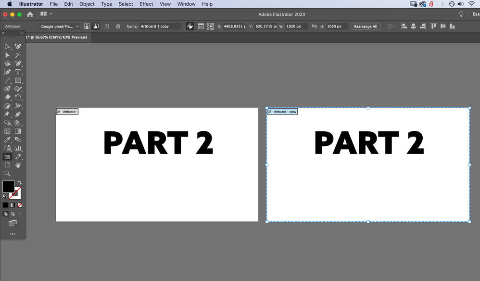Delete the artboard using the trash icon
The image size is (480, 281).
(118, 26)
